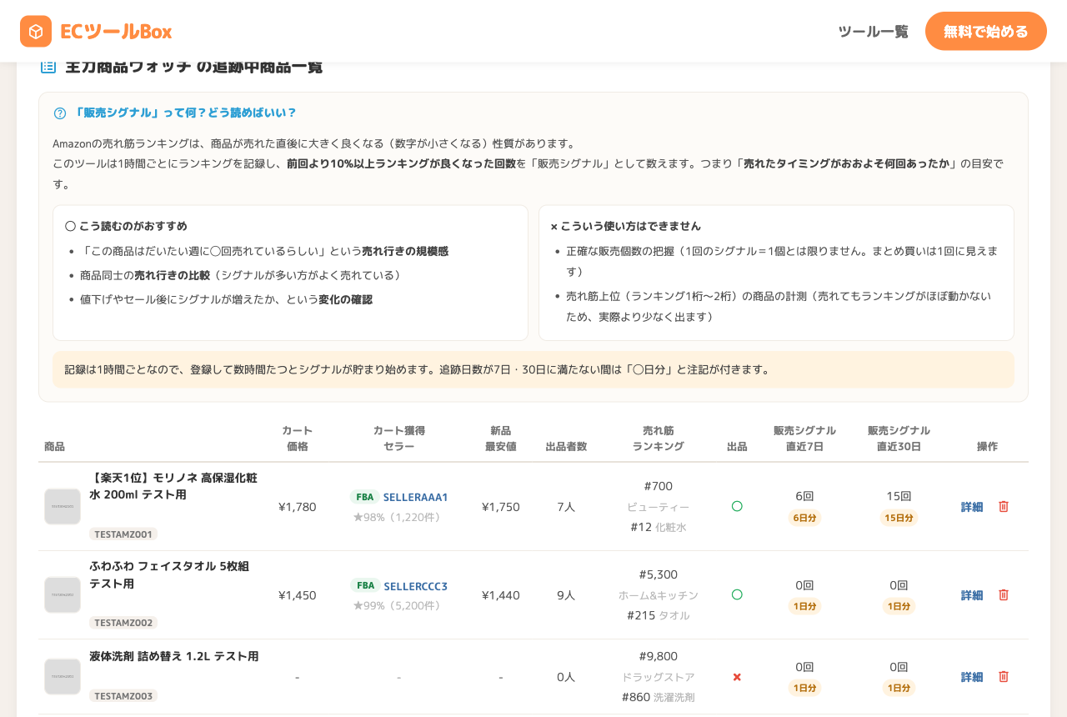Delete the ふわふわ フェイスタオル row via trash icon
Image resolution: width=1067 pixels, height=717 pixels.
pyautogui.click(x=1004, y=594)
